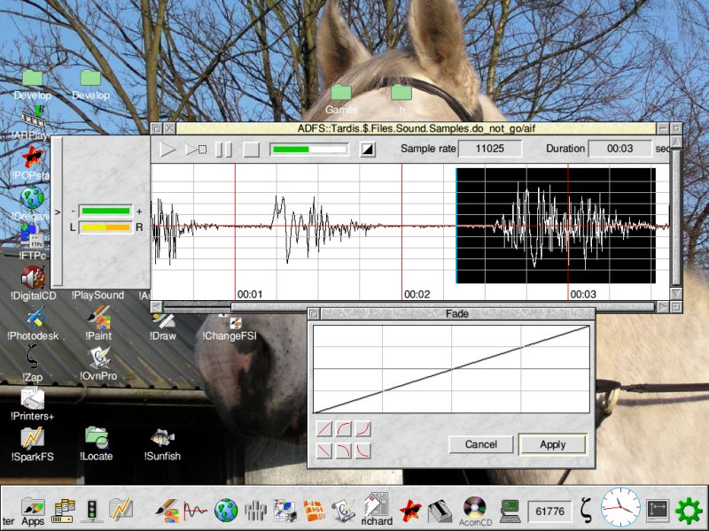This screenshot has width=709, height=531.
Task: Click inside the black selected waveform region
Action: pos(556,226)
